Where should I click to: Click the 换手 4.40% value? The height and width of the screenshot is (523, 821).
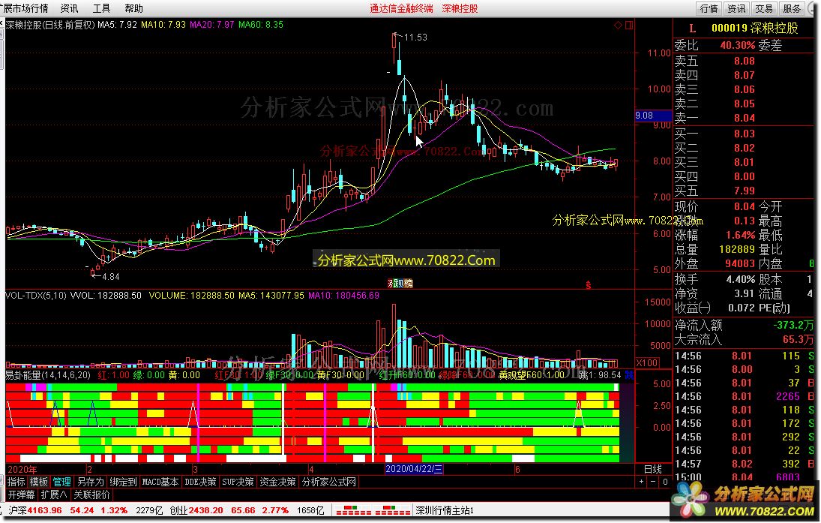coord(740,279)
